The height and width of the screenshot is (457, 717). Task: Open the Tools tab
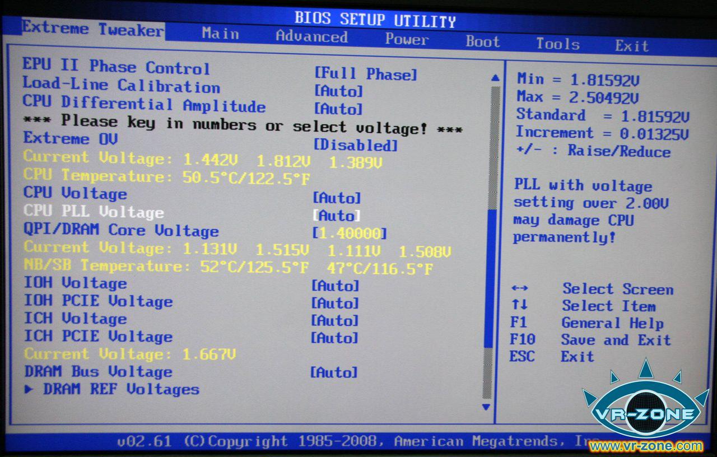pos(557,44)
